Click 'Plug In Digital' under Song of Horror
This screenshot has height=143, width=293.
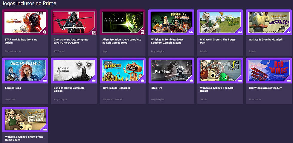pyautogui.click(x=60, y=99)
